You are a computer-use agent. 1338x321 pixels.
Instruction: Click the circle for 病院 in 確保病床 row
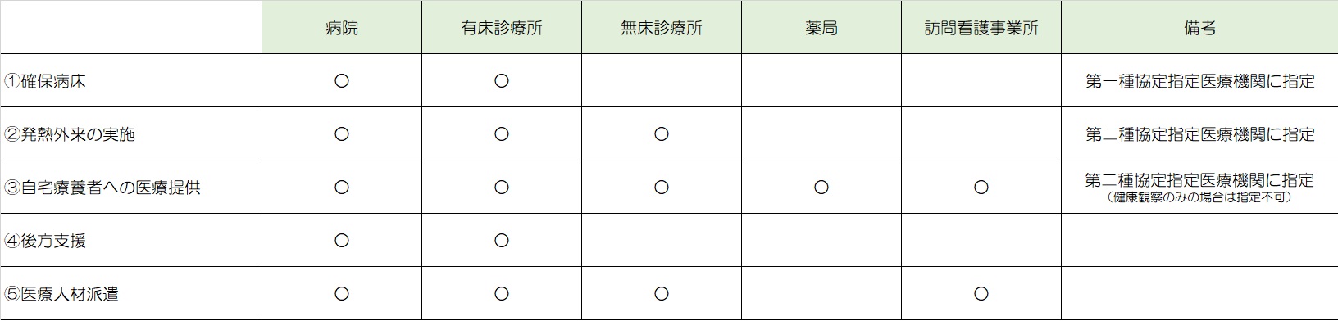point(342,81)
